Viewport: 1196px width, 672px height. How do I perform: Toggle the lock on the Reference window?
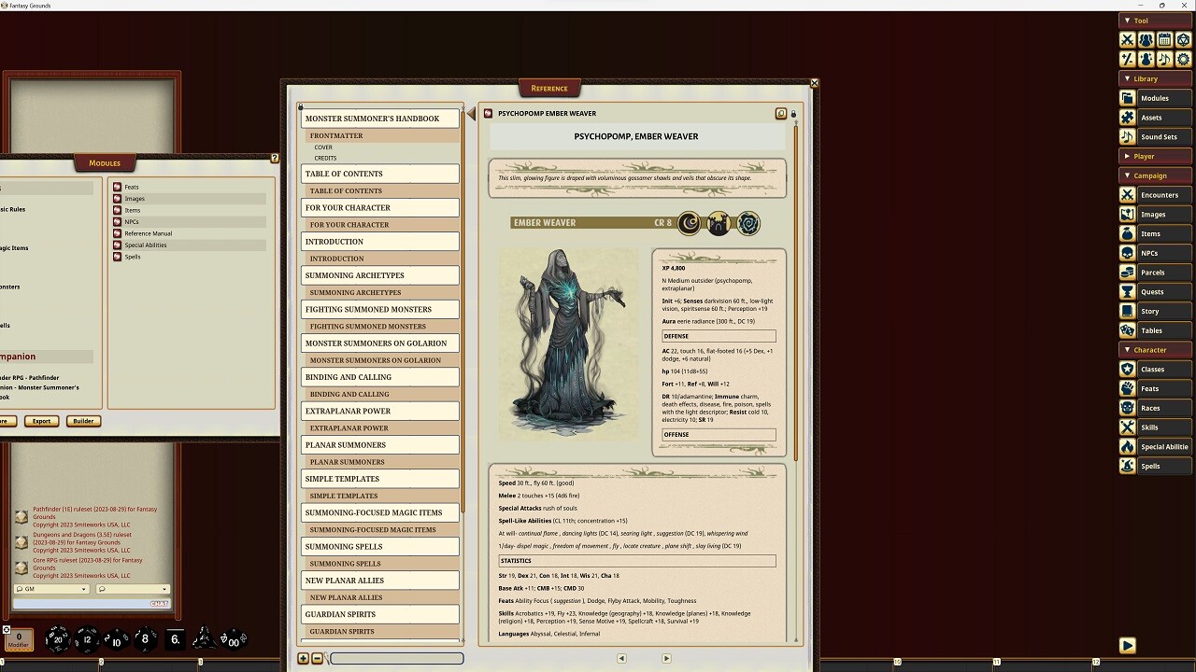[x=792, y=113]
